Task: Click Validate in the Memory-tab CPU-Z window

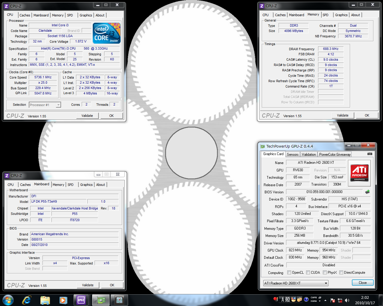Action: coord(343,115)
